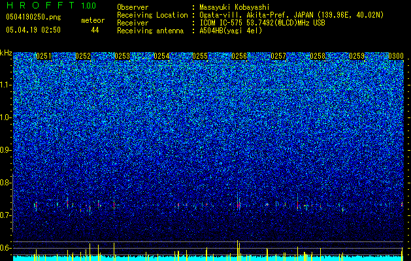Click the strong red meteor echo under 0256

pyautogui.click(x=238, y=205)
